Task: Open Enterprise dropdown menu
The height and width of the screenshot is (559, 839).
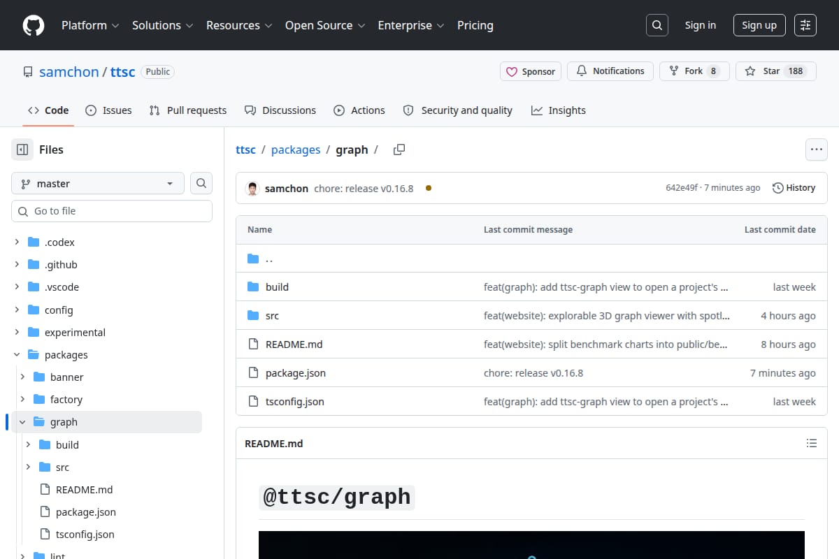Action: click(411, 25)
